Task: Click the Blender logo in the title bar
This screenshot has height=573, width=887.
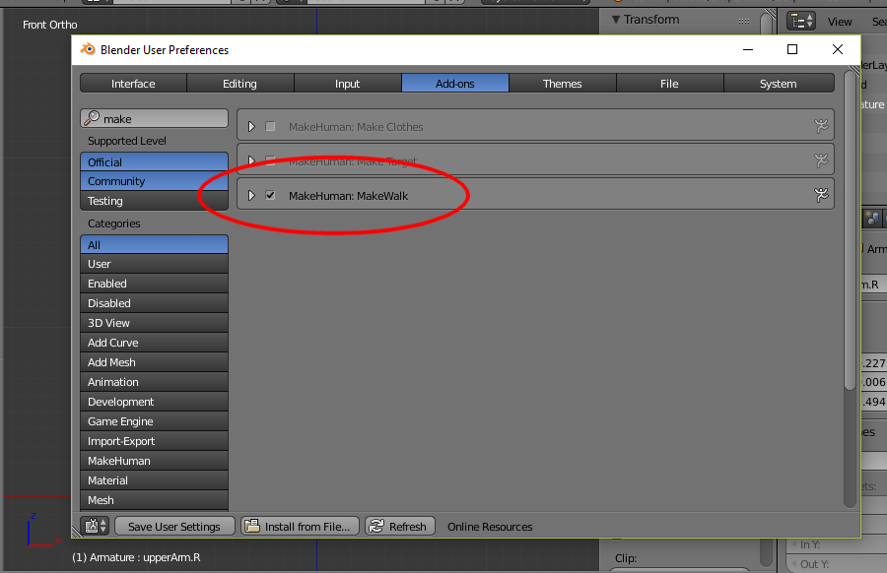Action: click(x=88, y=50)
